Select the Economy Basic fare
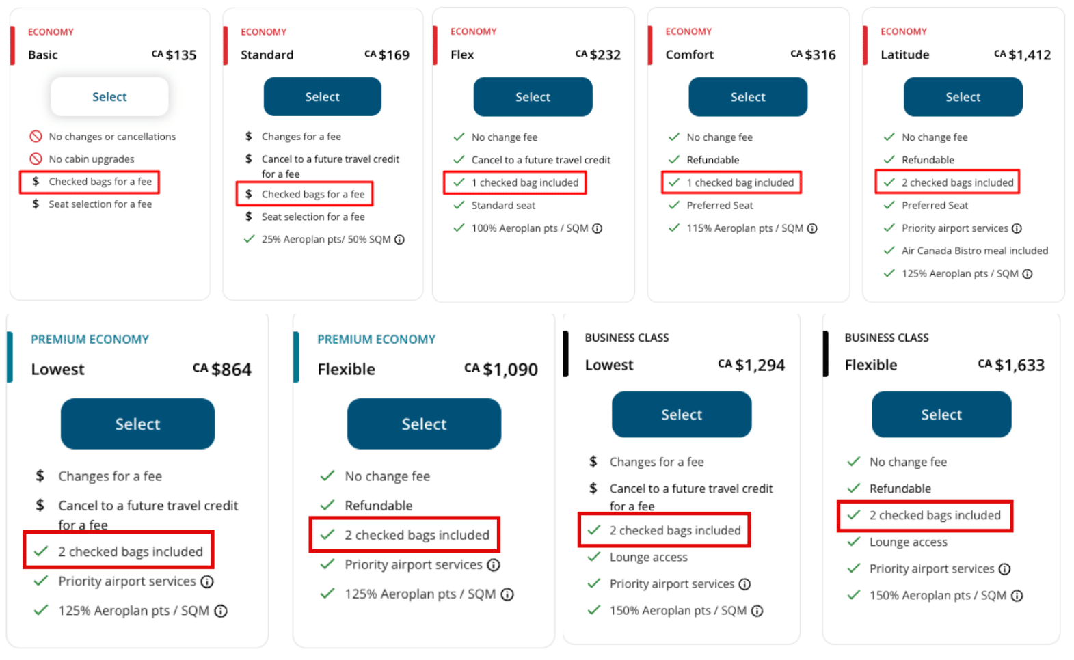1074x660 pixels. pos(109,97)
